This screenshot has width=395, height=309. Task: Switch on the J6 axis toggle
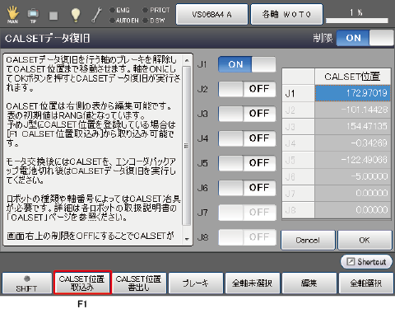pyautogui.click(x=247, y=188)
